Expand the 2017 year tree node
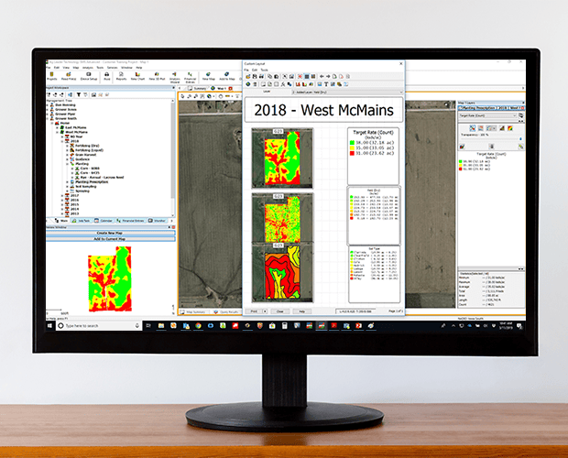The height and width of the screenshot is (458, 568). point(60,195)
